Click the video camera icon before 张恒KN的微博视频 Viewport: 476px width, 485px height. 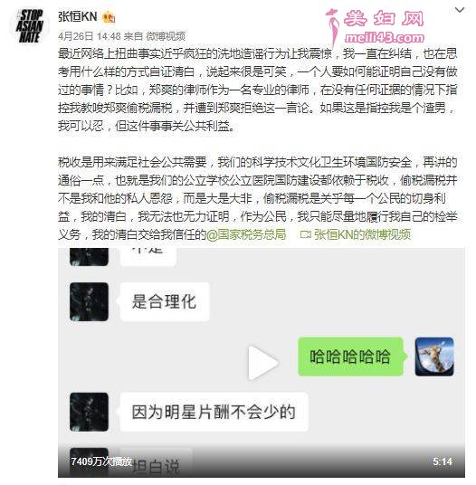306,235
